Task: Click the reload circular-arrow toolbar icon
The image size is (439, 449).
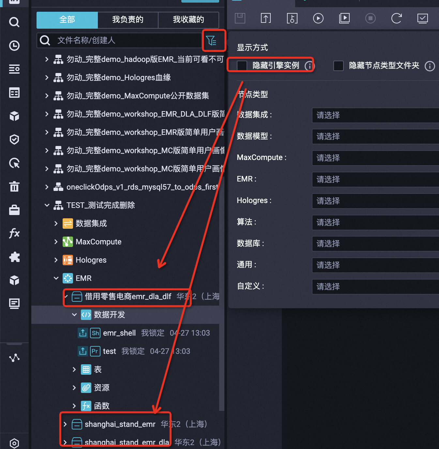Action: click(397, 18)
